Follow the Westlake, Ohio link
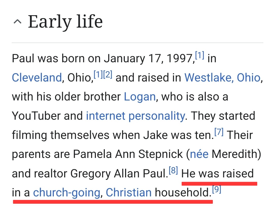Image resolution: width=274 pixels, height=206 pixels. pos(223,77)
